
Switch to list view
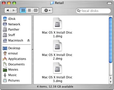point(29,10)
